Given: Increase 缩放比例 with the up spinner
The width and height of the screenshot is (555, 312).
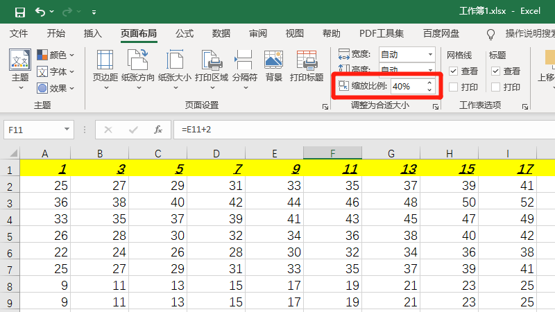Looking at the screenshot, I should 429,83.
